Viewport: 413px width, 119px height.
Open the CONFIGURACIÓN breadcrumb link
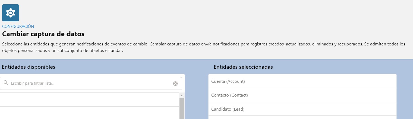pos(18,27)
